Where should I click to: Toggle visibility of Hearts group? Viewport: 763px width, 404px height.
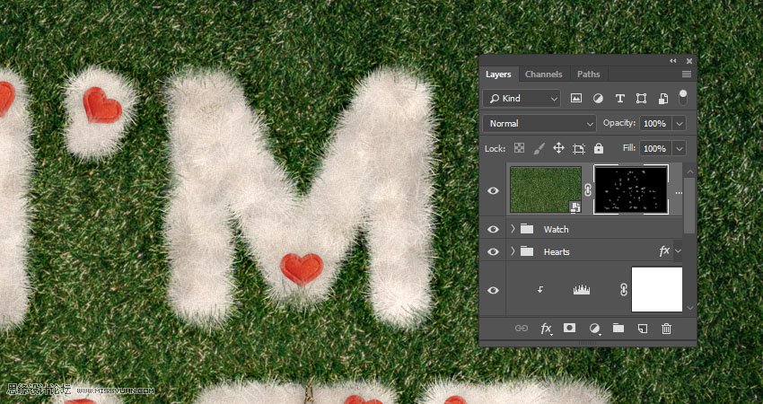click(493, 252)
